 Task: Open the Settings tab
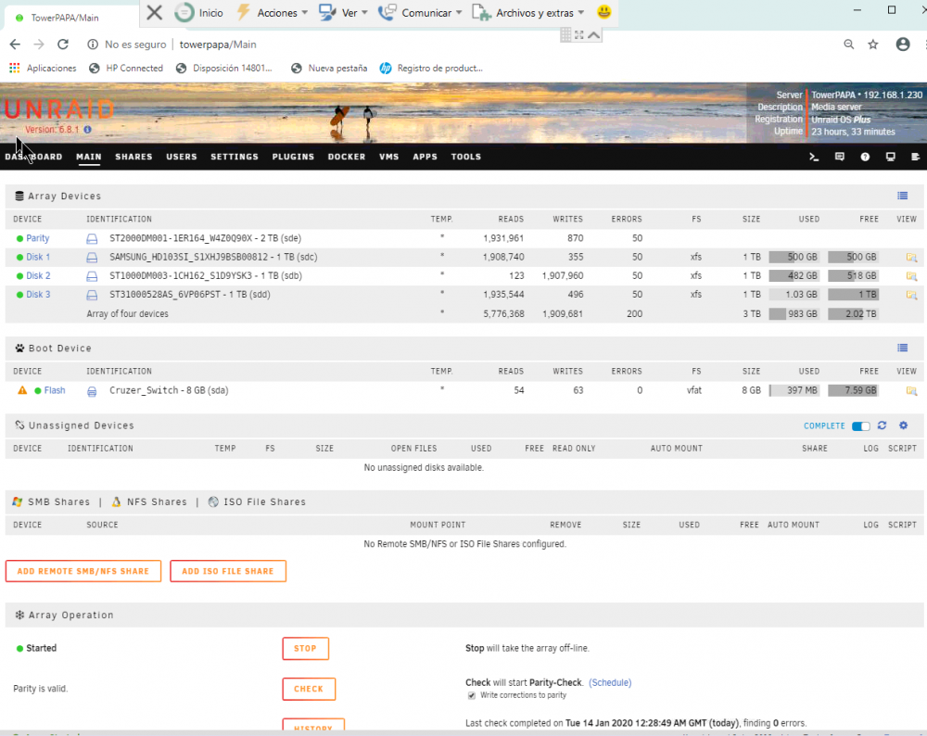[x=235, y=157]
